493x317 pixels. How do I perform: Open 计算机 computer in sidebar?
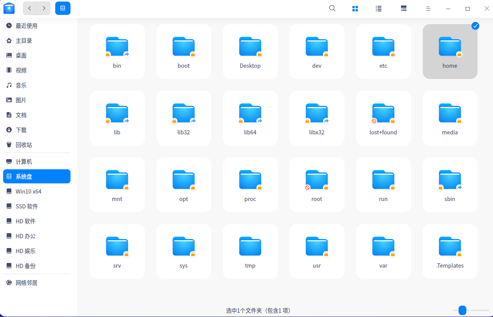coord(23,162)
